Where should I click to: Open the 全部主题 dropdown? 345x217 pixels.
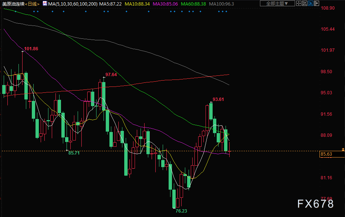277,4
